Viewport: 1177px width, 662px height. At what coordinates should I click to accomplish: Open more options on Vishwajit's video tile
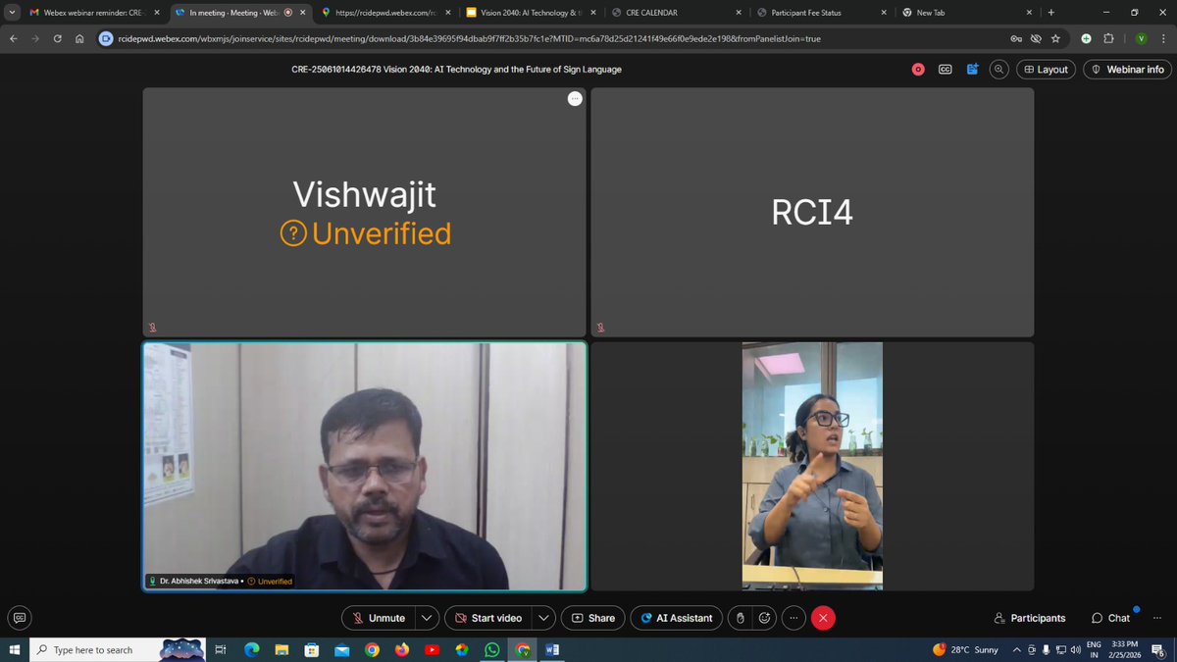coord(575,98)
